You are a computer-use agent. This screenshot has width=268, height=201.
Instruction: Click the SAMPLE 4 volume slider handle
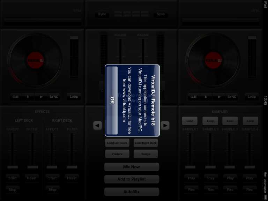[250, 167]
